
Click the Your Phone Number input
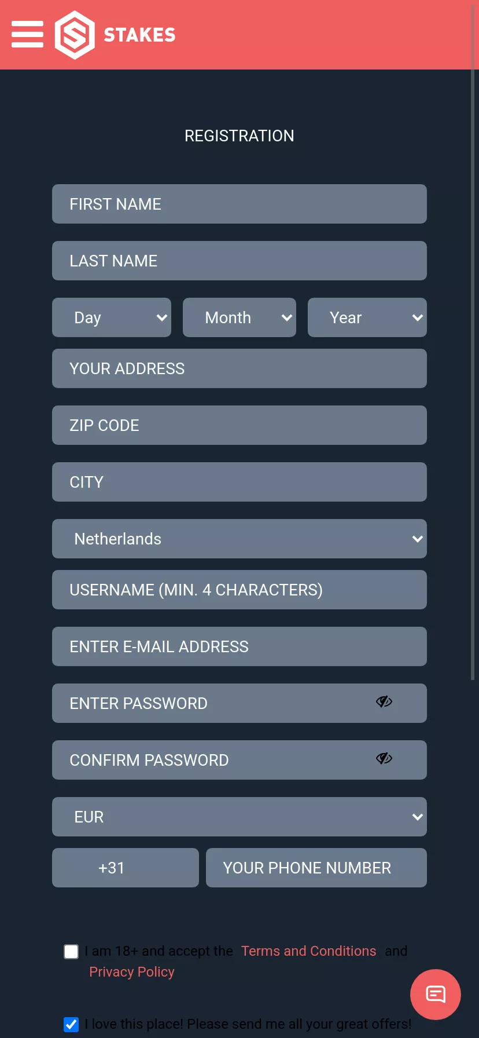click(316, 868)
